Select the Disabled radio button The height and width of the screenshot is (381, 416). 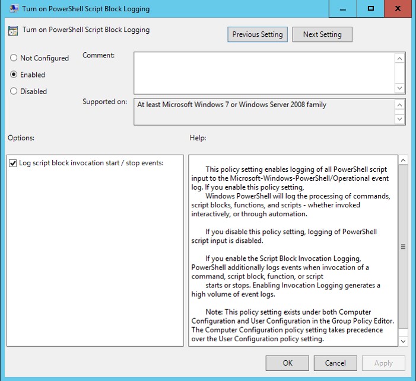pos(14,91)
